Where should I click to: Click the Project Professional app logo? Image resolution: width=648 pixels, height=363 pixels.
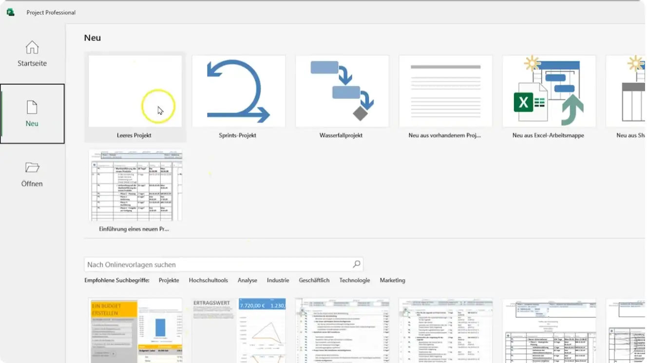point(11,12)
